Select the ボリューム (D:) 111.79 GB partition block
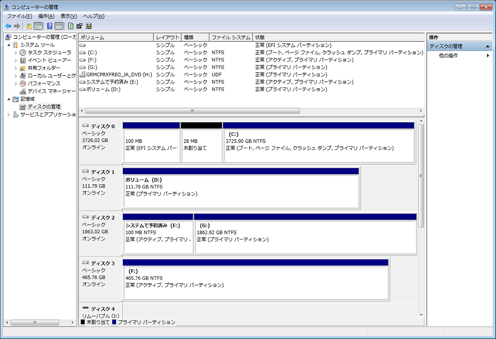The height and width of the screenshot is (339, 496). pyautogui.click(x=241, y=188)
